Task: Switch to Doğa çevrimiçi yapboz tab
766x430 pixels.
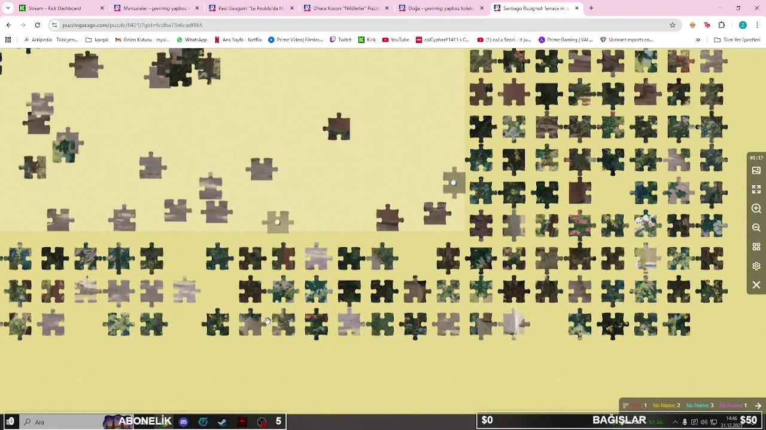Action: (x=441, y=8)
